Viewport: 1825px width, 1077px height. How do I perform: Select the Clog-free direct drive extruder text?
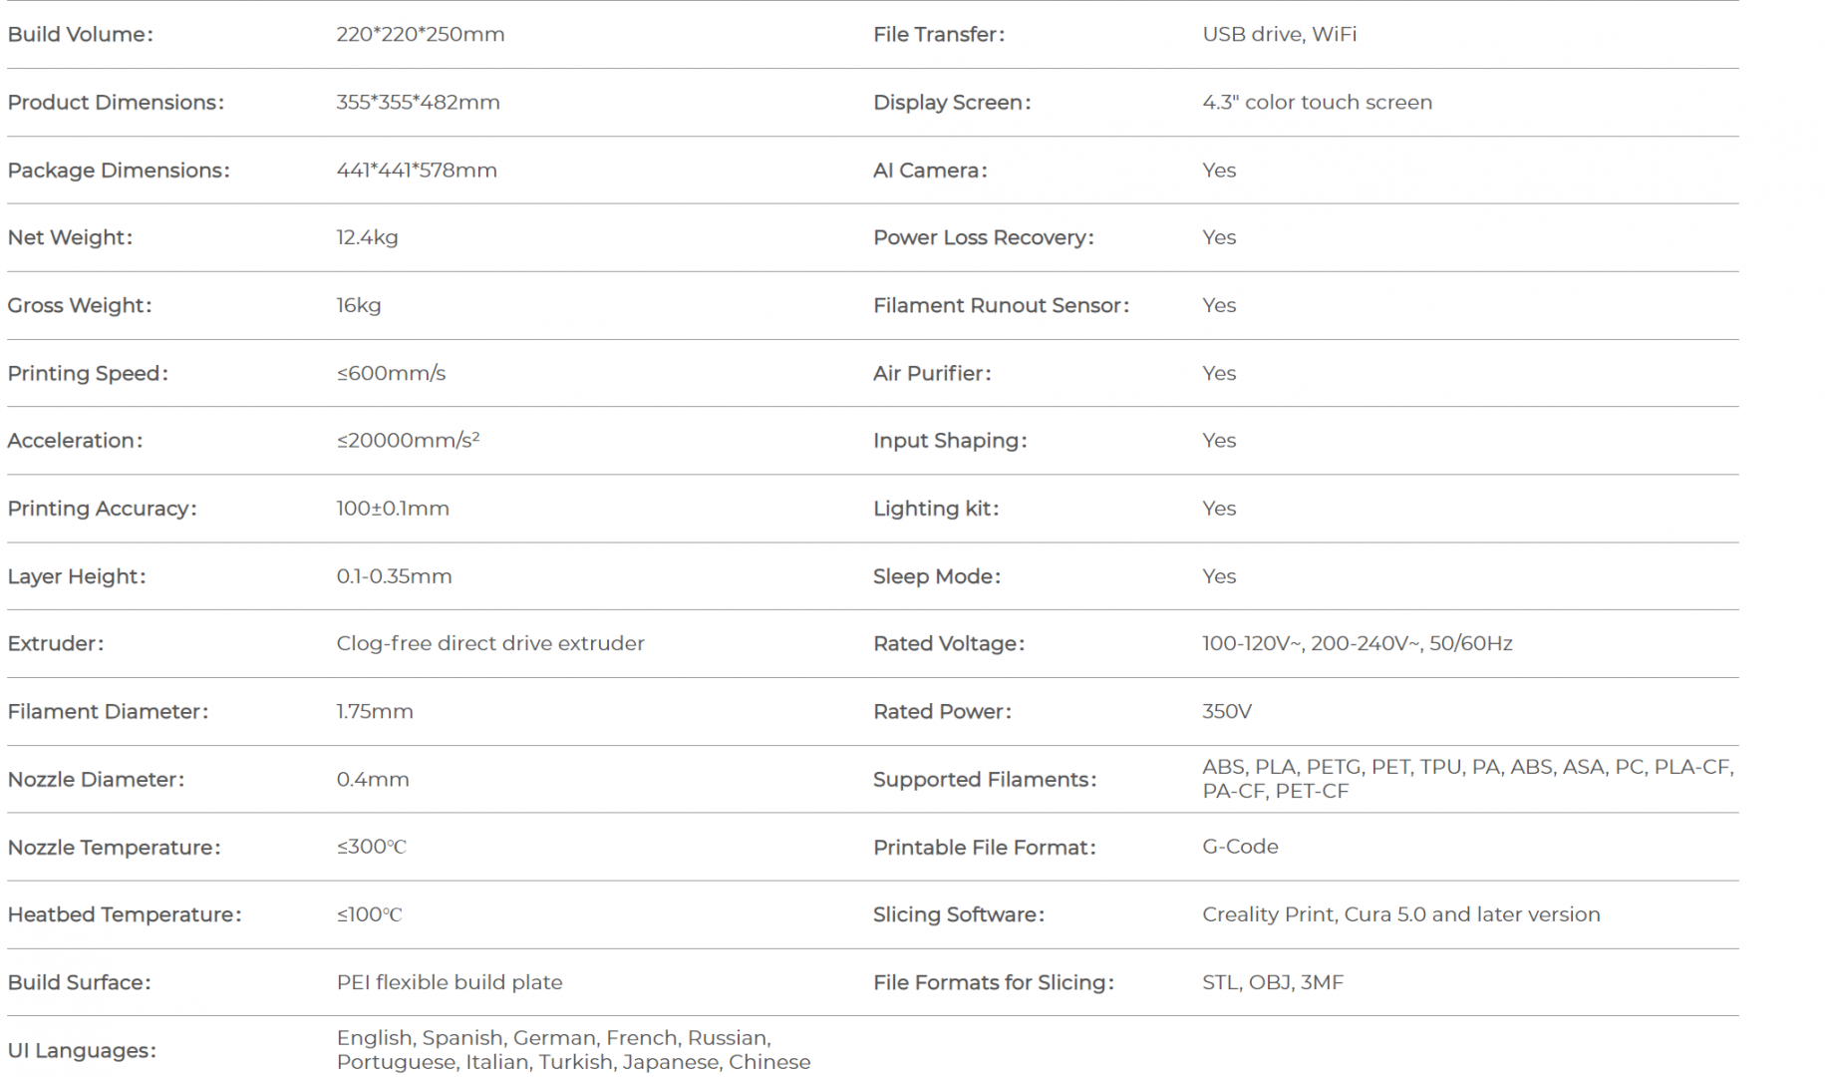click(489, 643)
